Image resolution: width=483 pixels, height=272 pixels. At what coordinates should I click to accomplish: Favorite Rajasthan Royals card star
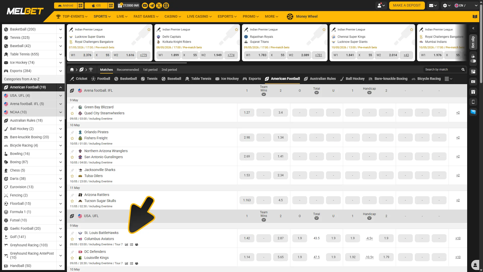[324, 30]
